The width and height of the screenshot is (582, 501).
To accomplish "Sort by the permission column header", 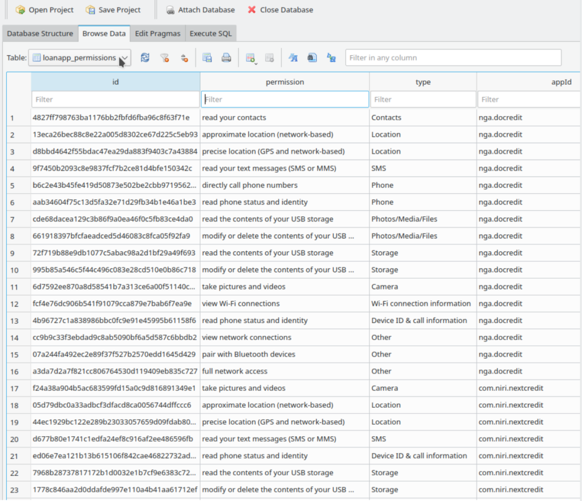I will click(x=285, y=82).
